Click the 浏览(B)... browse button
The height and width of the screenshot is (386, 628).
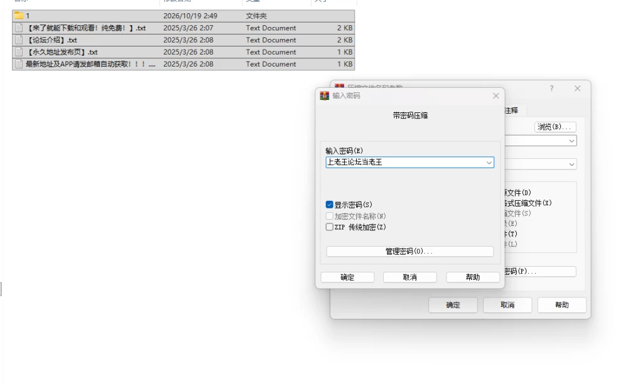[555, 127]
